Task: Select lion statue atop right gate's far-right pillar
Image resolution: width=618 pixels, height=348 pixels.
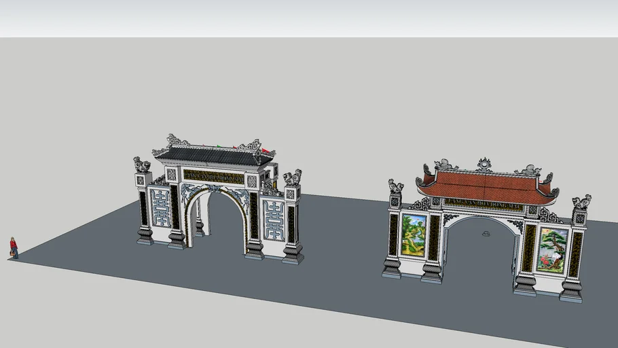Action: (581, 202)
